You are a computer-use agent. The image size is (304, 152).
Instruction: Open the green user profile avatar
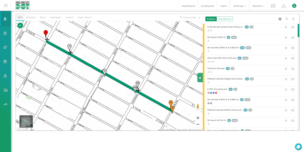(x=294, y=6)
